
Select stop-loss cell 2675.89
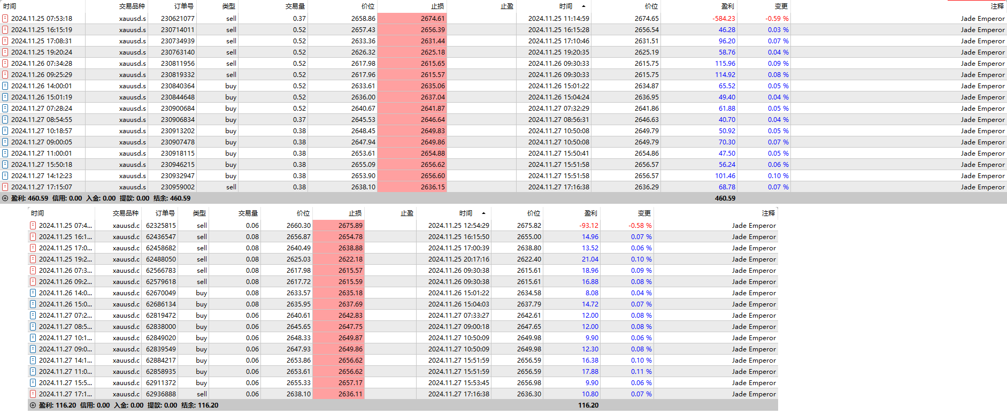click(350, 225)
